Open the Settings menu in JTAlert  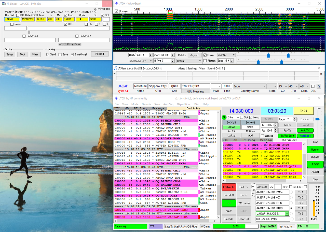pos(192,68)
